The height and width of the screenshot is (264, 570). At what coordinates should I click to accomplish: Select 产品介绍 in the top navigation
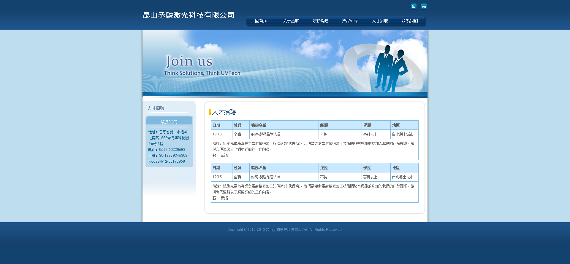(x=350, y=21)
